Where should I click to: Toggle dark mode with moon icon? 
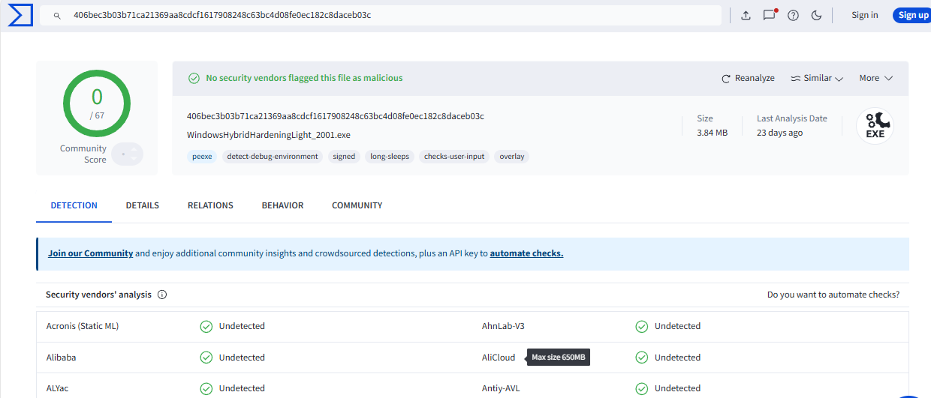coord(817,15)
